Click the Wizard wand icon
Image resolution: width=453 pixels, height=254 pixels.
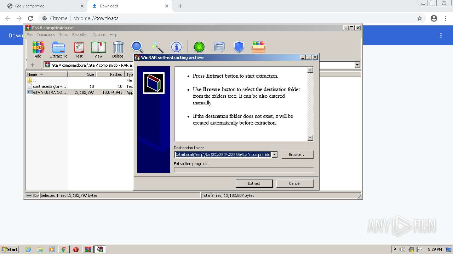point(157,47)
